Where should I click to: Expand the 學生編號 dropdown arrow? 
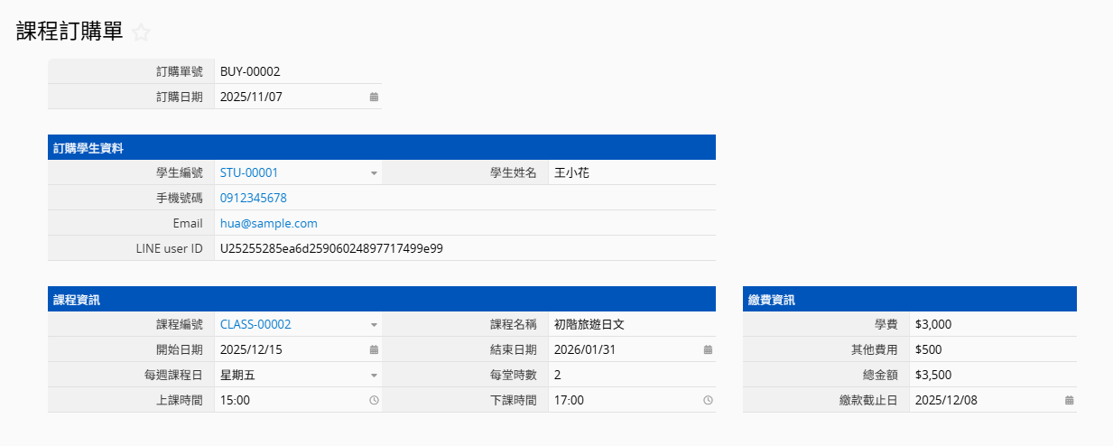374,172
